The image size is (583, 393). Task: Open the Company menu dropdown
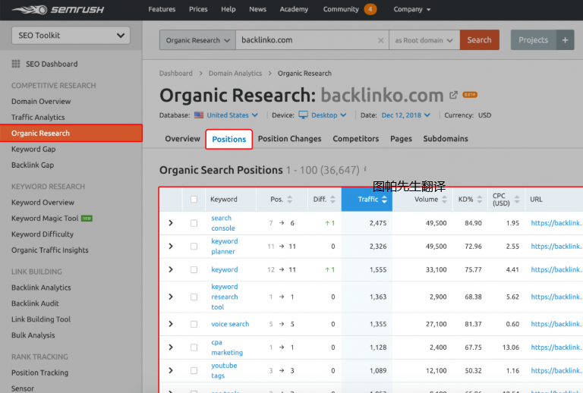click(x=412, y=9)
